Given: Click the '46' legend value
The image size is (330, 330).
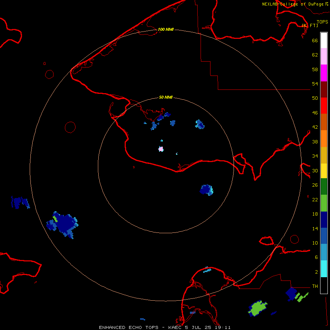Looking at the screenshot, I should coord(315,113).
